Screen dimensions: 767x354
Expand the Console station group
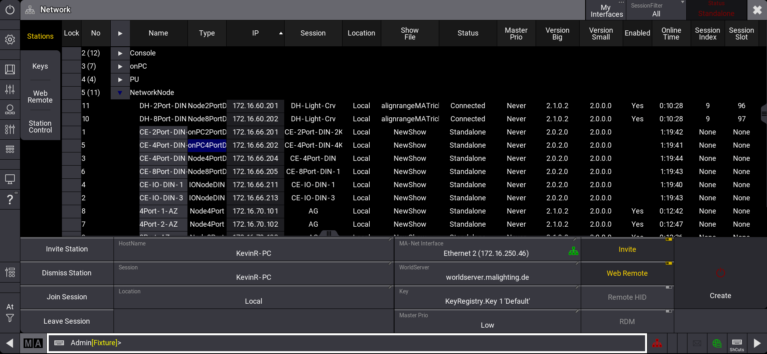click(120, 53)
